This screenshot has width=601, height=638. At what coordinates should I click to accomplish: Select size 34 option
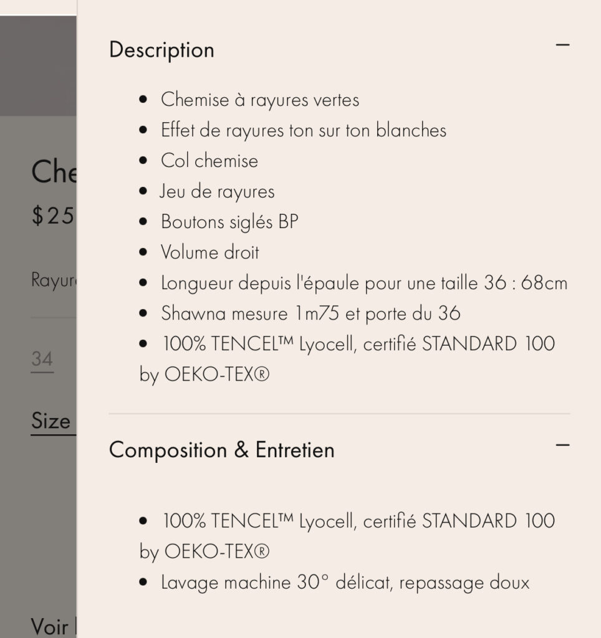coord(42,359)
